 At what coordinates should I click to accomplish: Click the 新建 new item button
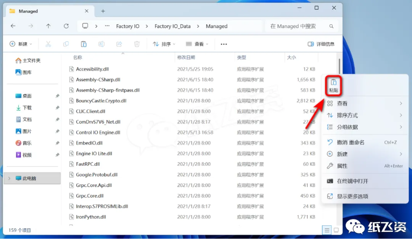[21, 44]
